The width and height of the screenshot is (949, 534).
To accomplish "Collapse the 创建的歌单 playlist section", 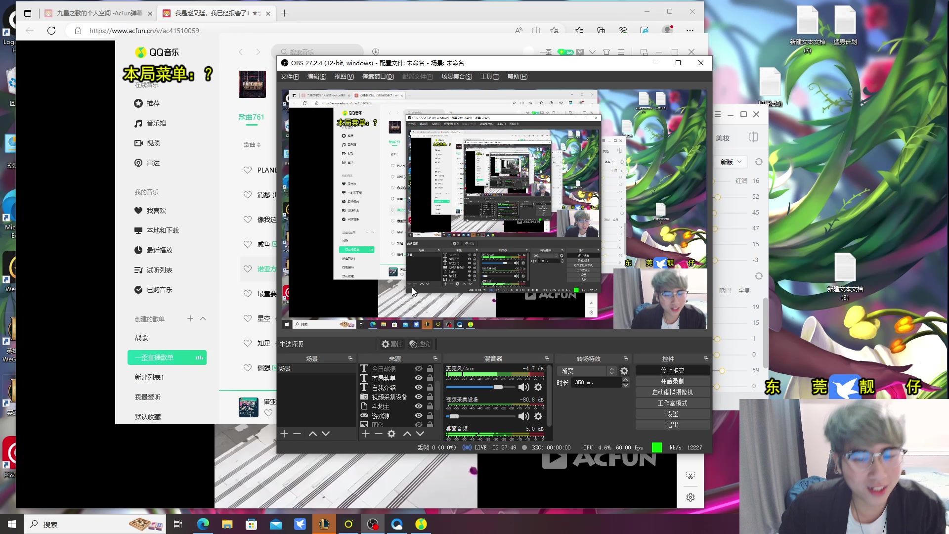I will (203, 319).
